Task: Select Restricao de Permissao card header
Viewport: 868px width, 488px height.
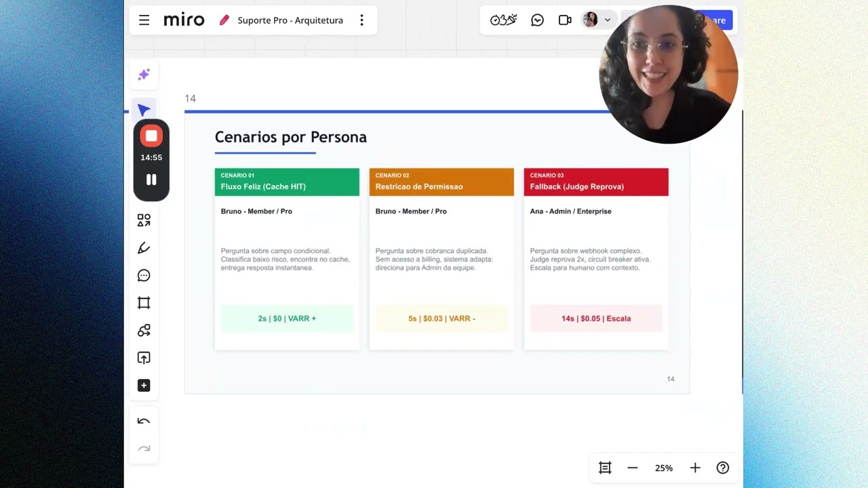Action: click(441, 182)
